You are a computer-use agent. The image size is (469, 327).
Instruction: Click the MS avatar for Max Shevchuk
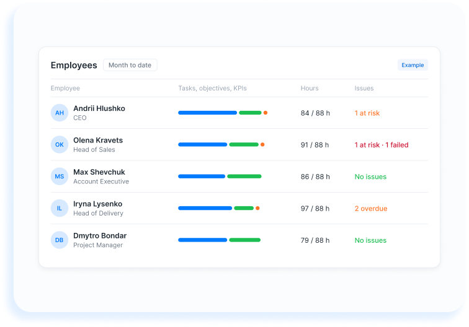(60, 177)
